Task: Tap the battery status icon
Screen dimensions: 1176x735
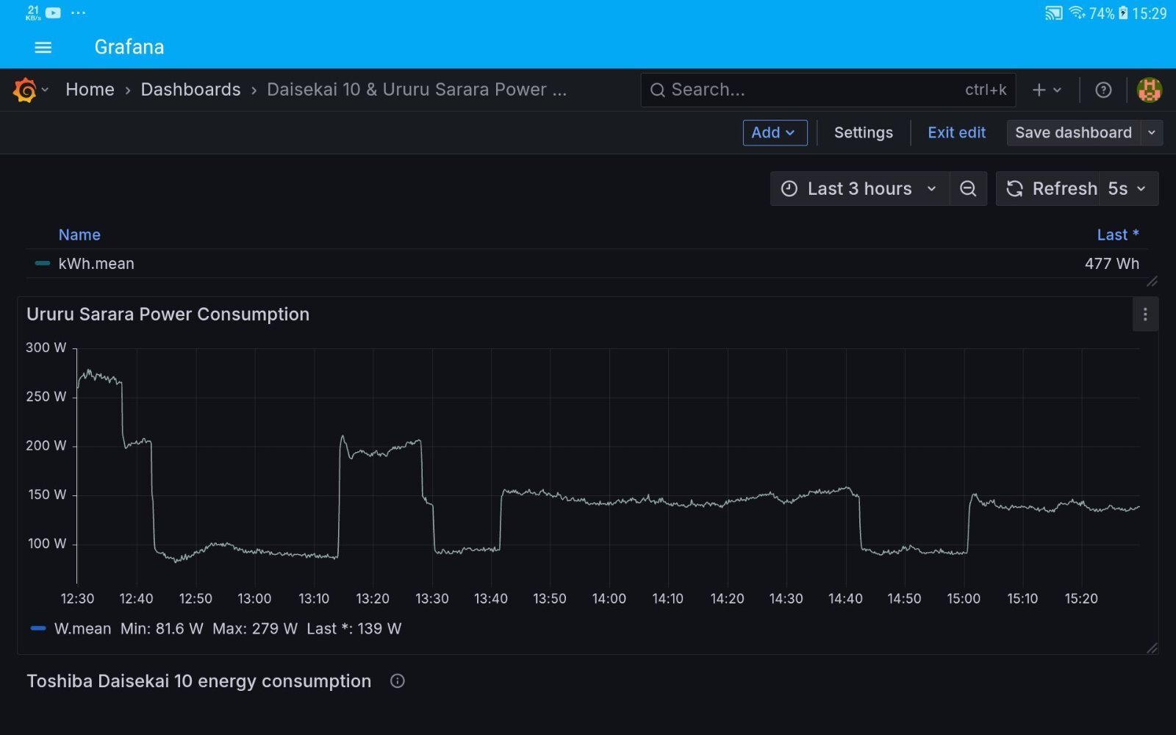Action: pyautogui.click(x=1123, y=12)
